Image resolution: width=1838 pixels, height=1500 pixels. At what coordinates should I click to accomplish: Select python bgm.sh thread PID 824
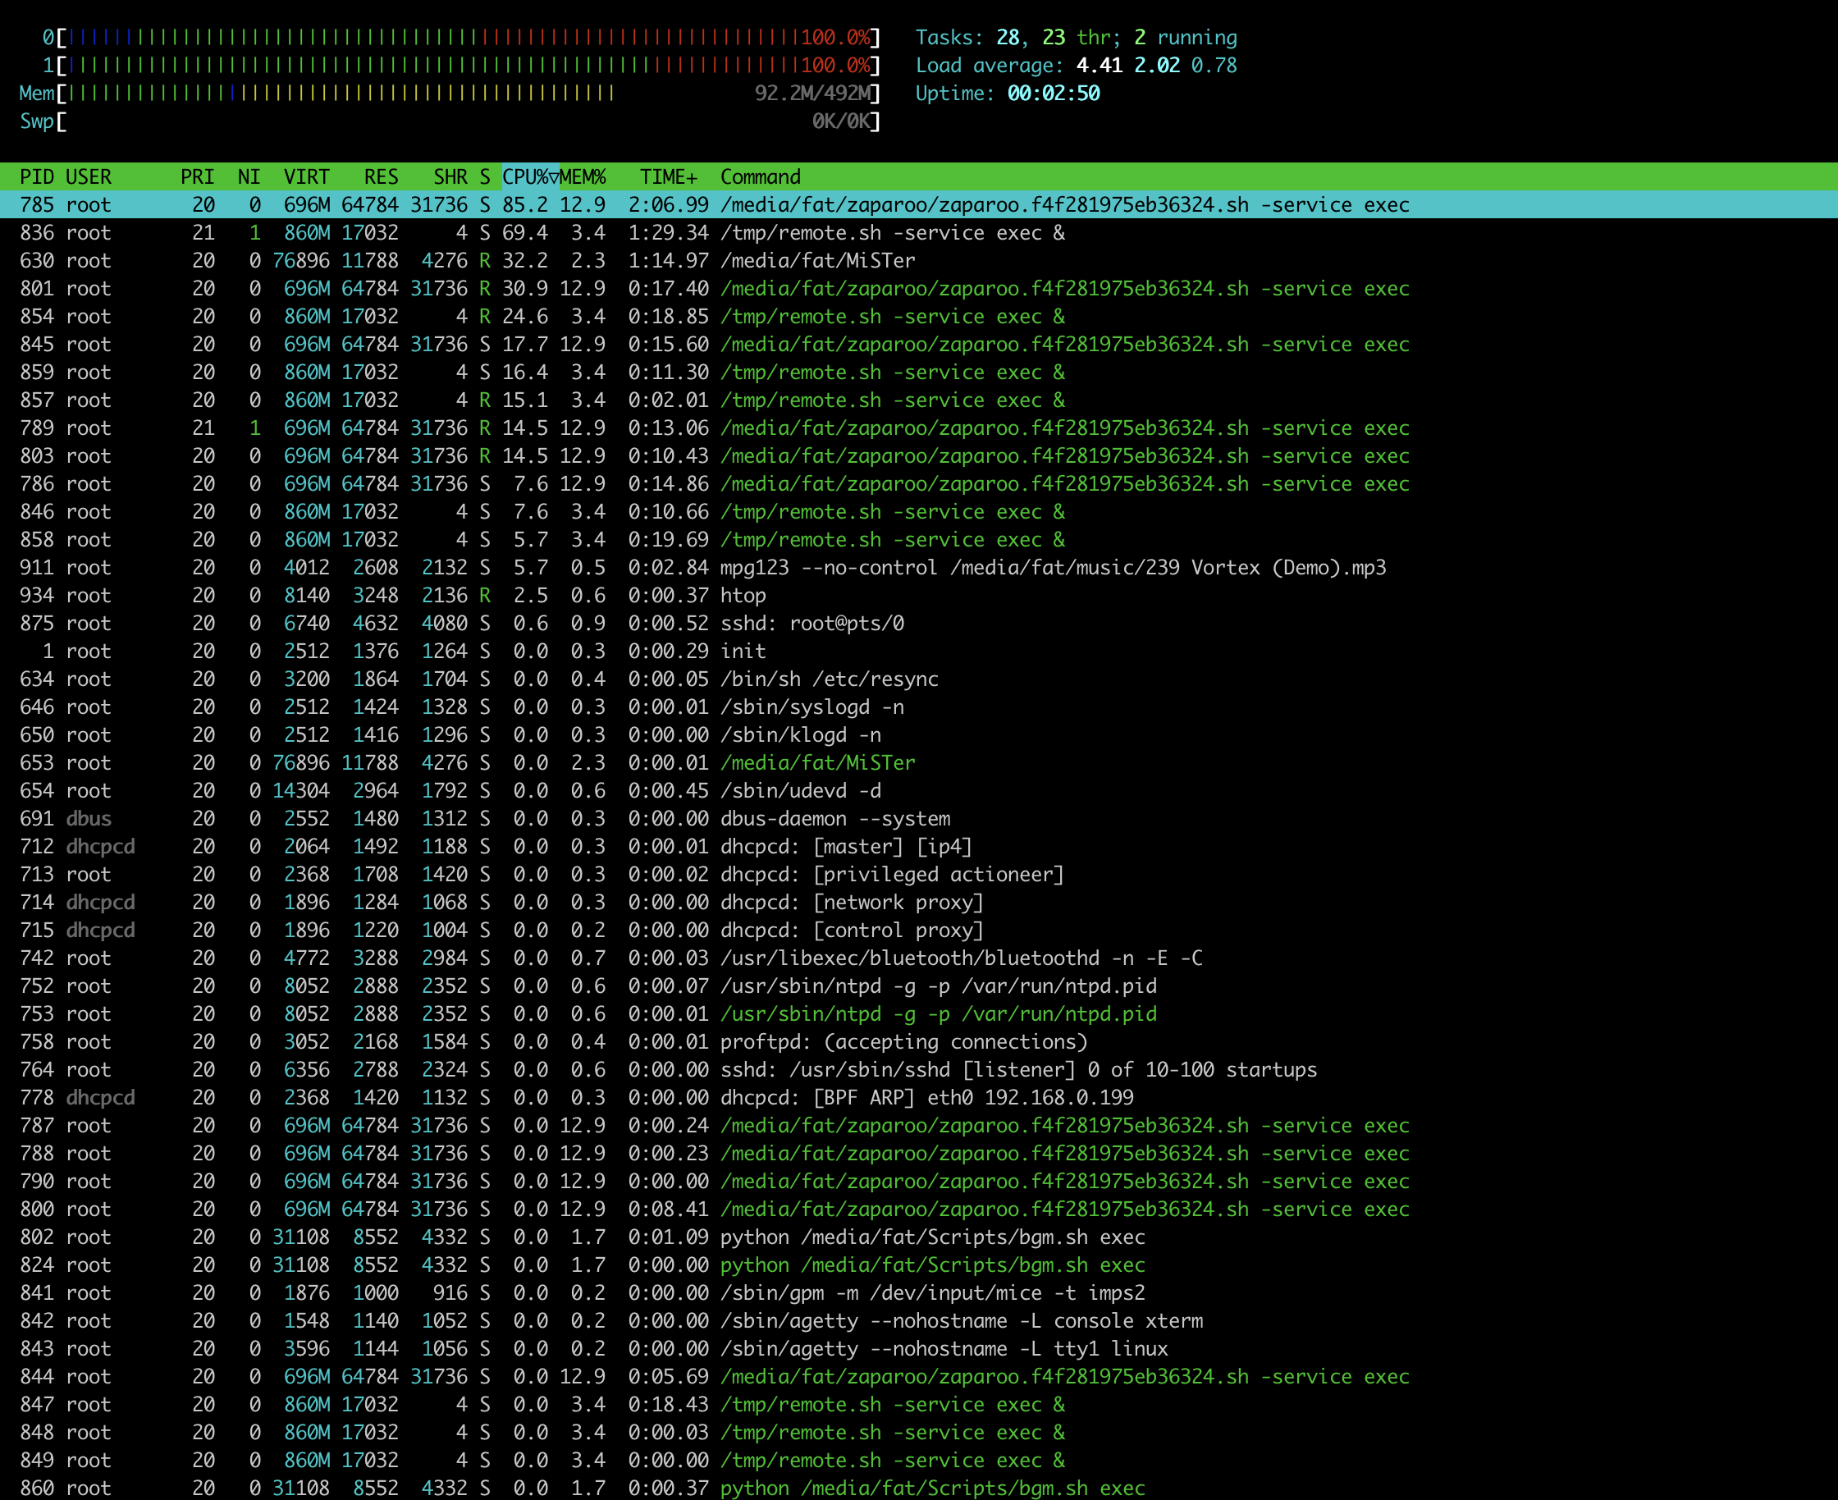(918, 1265)
